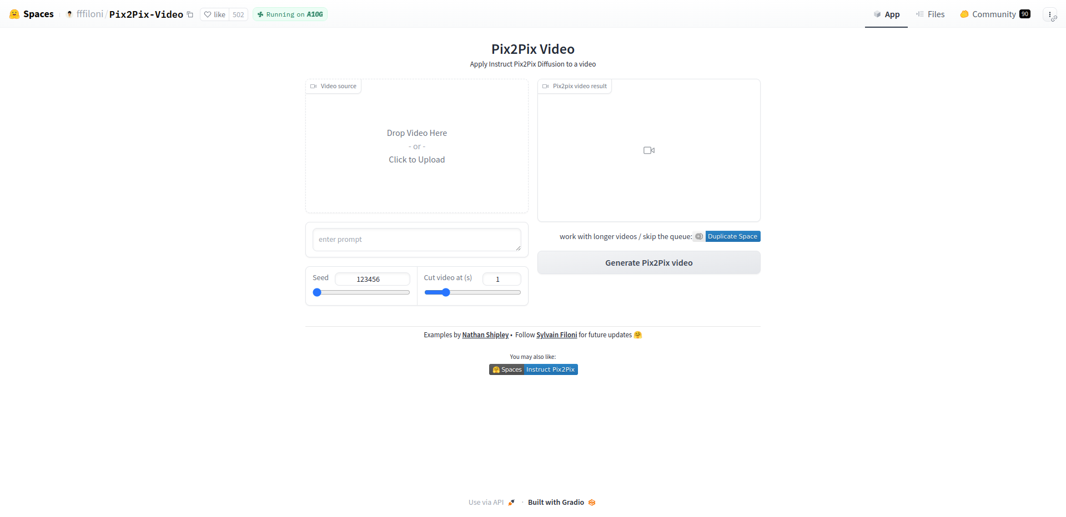Click to Upload a source video

pyautogui.click(x=417, y=160)
